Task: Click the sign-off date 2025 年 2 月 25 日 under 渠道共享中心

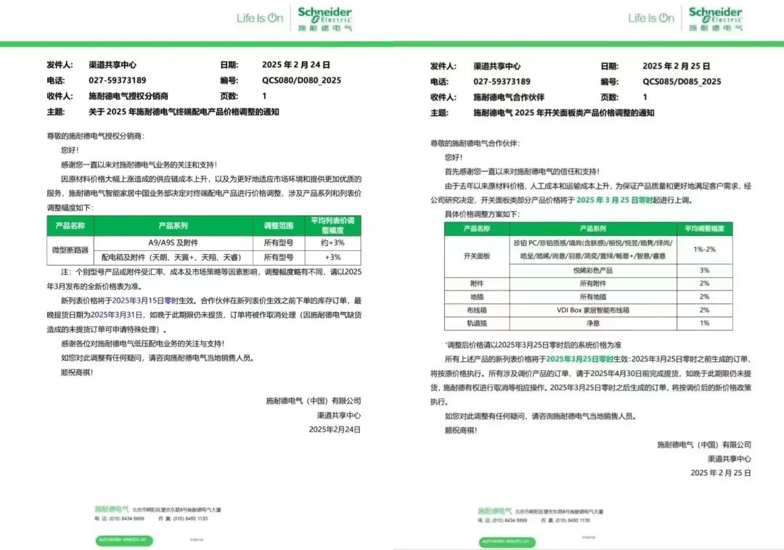Action: pos(721,473)
